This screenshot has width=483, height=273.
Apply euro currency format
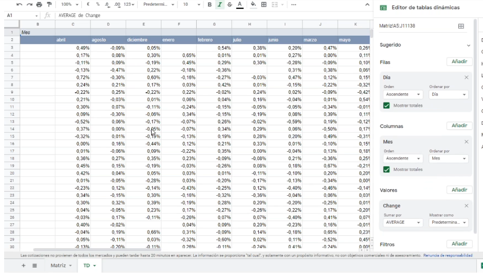click(88, 5)
